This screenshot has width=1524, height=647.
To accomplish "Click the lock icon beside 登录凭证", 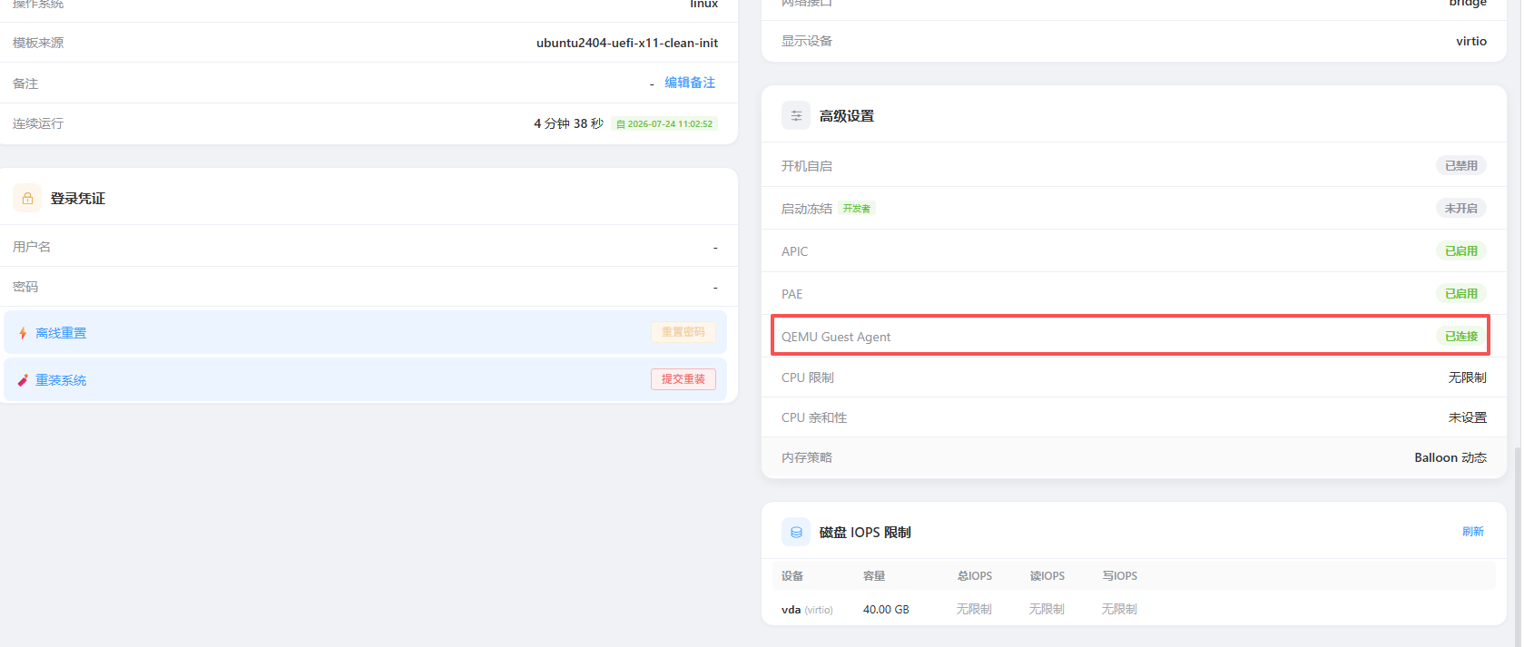I will tap(27, 198).
